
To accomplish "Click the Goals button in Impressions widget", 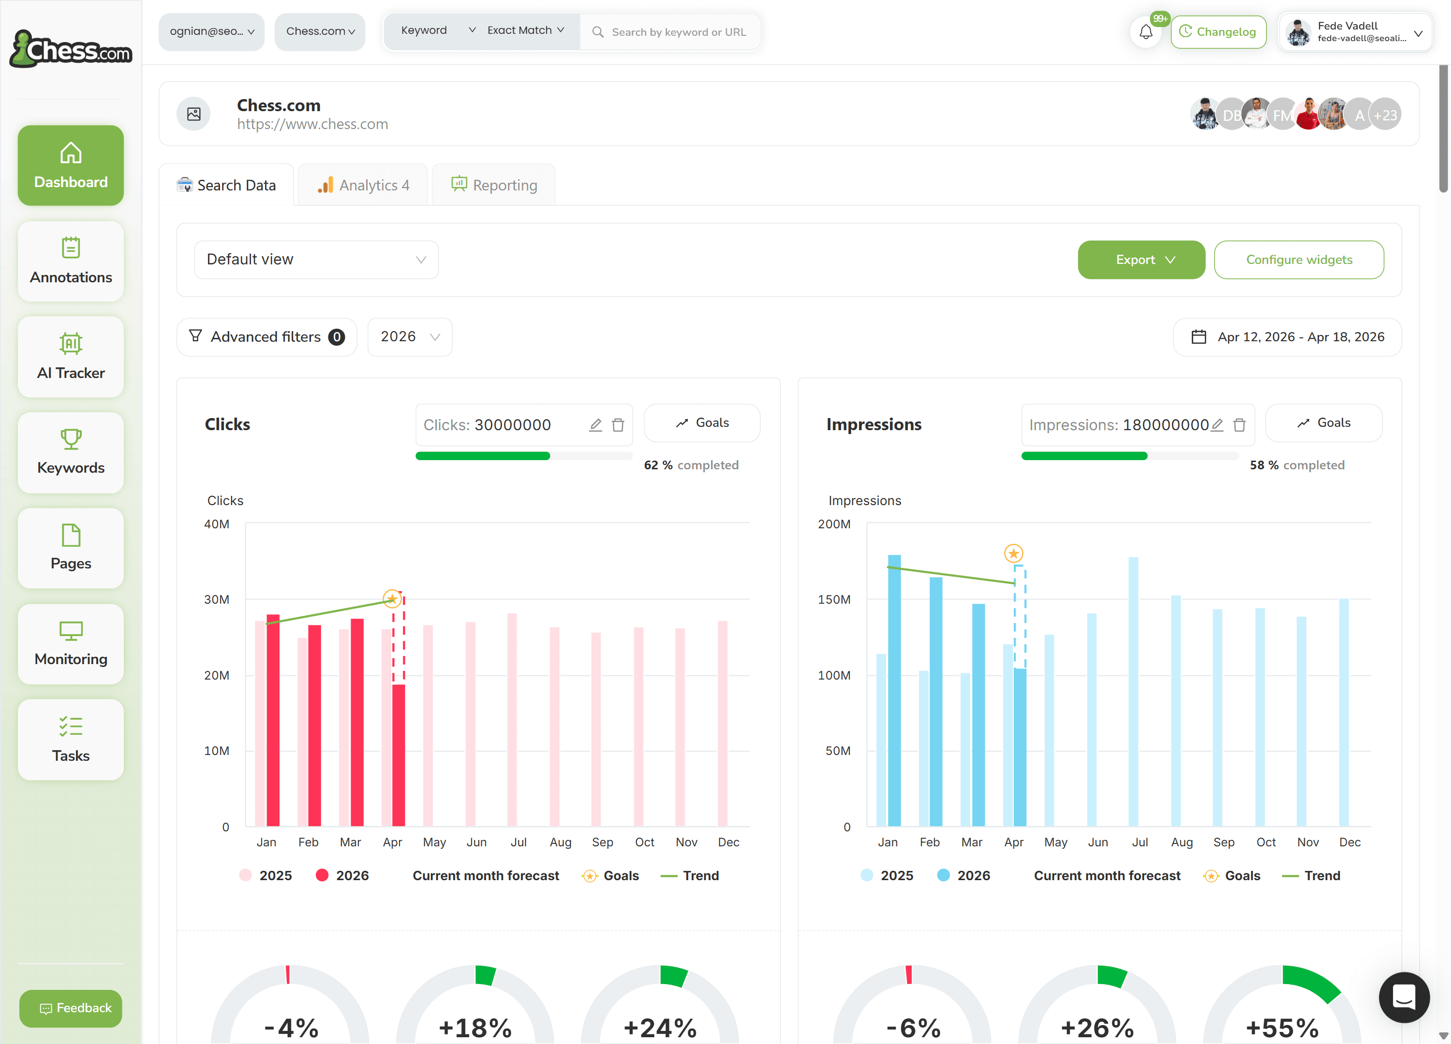I will (x=1324, y=423).
